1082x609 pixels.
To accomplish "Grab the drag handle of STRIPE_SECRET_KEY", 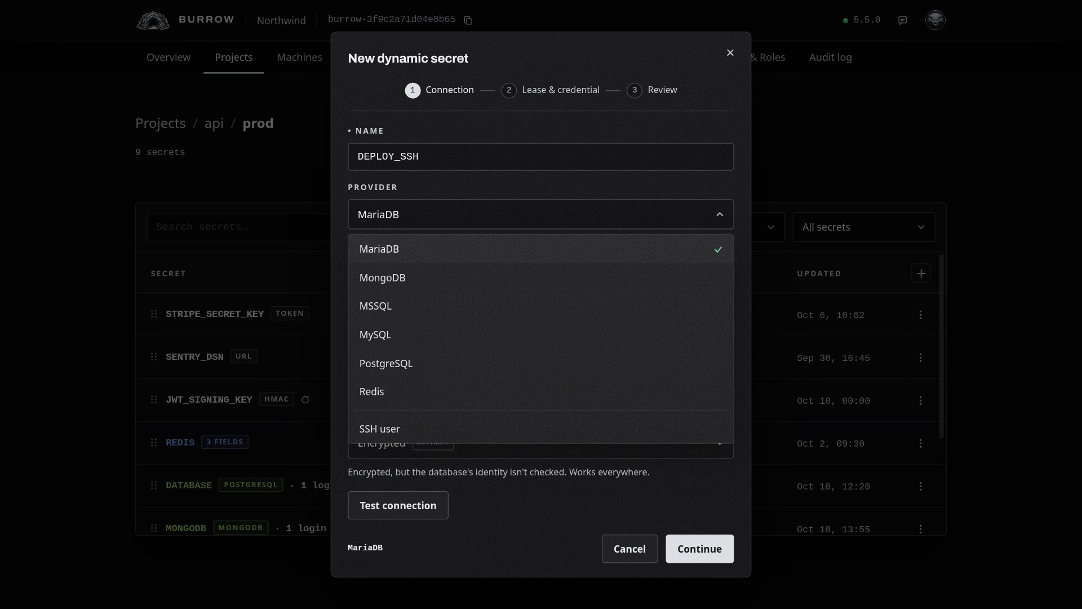I will [154, 314].
